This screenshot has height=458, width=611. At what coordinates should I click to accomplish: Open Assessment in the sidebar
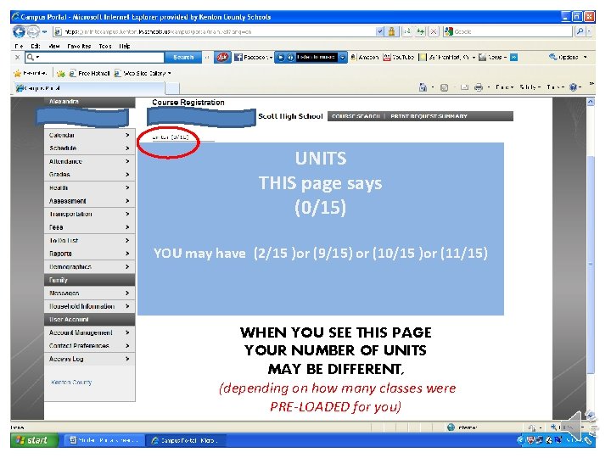90,201
